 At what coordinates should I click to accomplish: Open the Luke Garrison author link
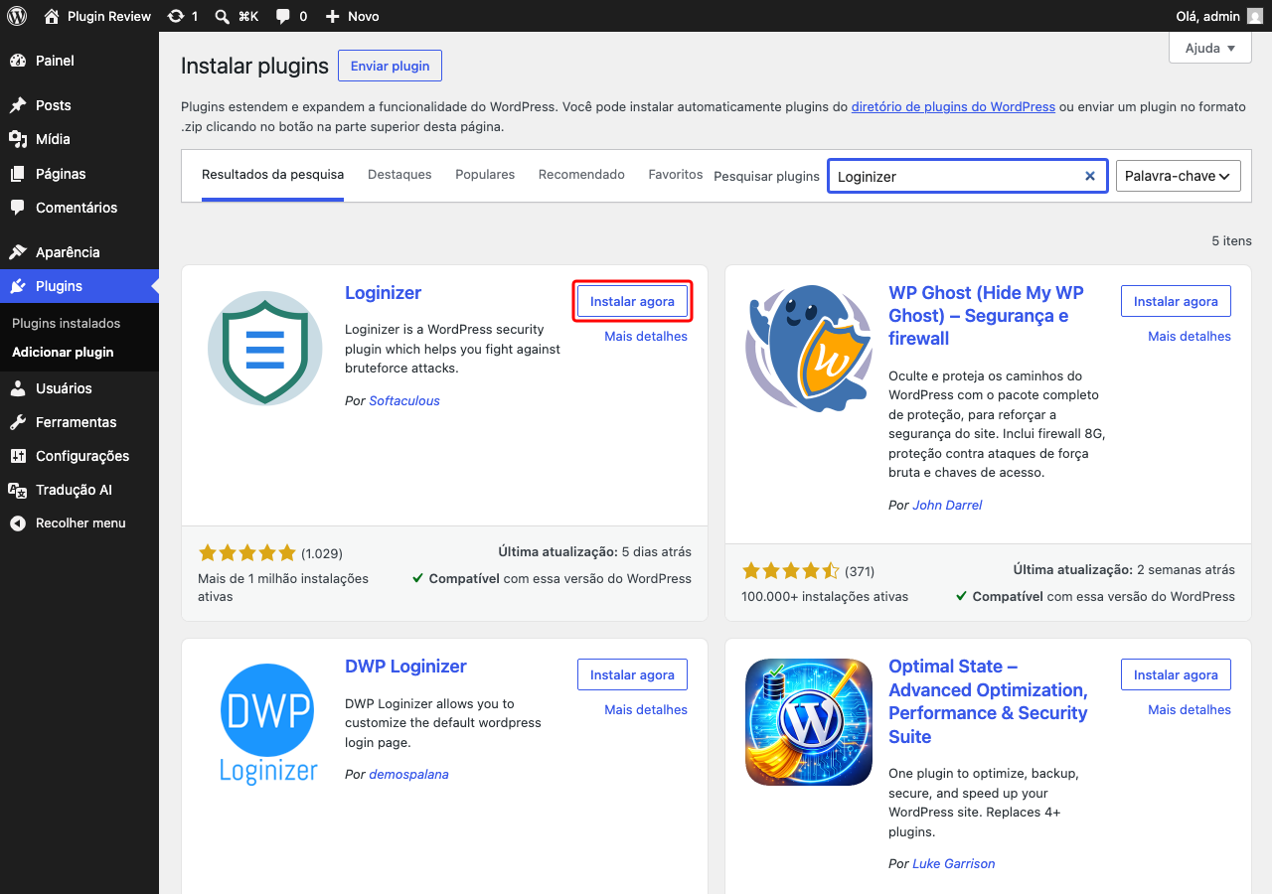(x=954, y=863)
